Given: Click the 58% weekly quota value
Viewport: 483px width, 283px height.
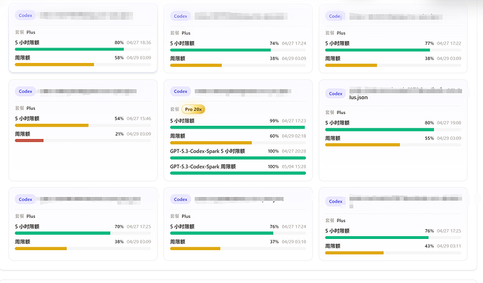Looking at the screenshot, I should (x=119, y=57).
